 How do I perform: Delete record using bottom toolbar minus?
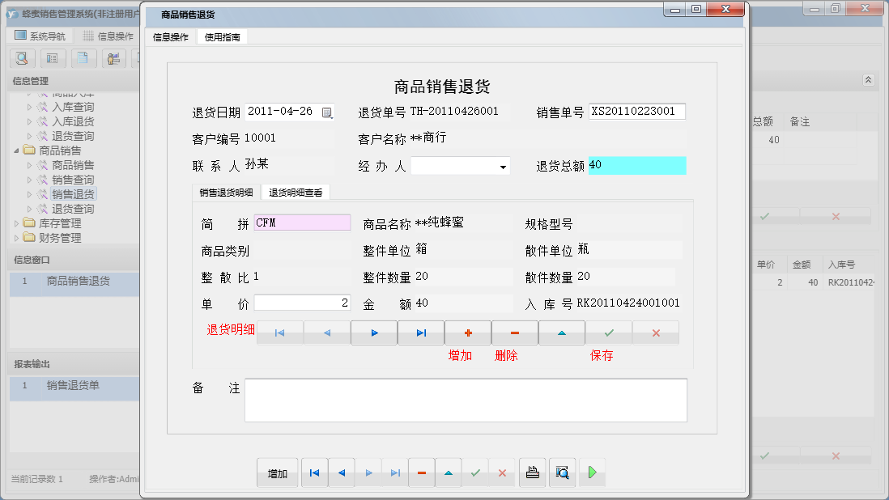click(422, 472)
